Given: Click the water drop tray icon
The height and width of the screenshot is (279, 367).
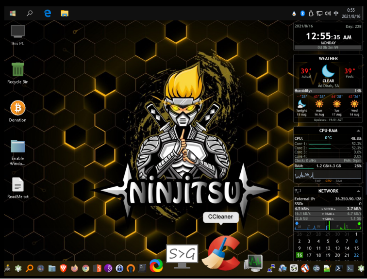Looking at the screenshot, I should [x=294, y=13].
